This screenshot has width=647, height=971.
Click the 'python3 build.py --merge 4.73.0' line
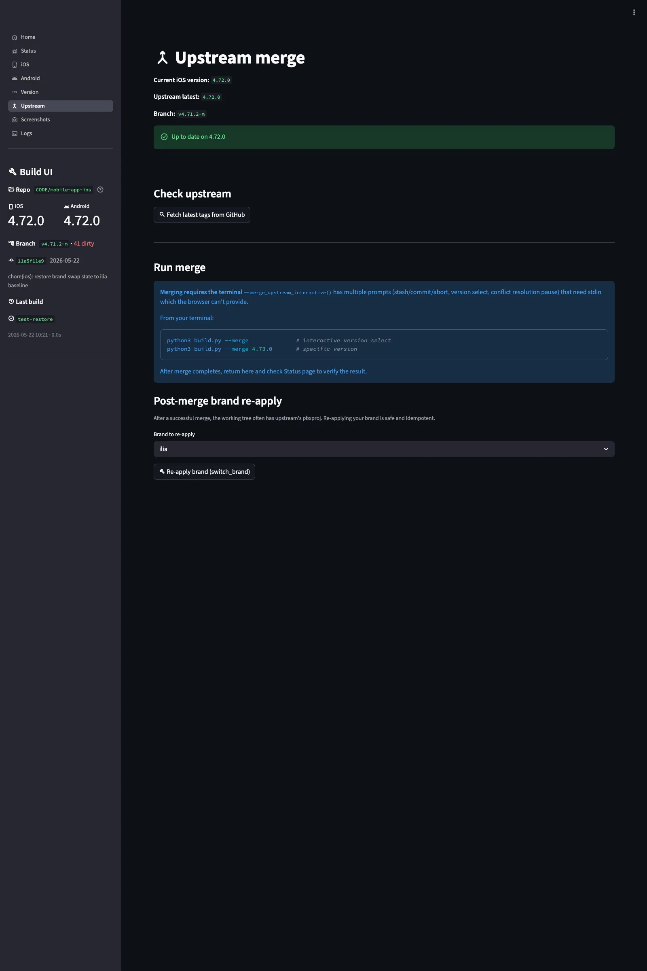click(x=220, y=349)
